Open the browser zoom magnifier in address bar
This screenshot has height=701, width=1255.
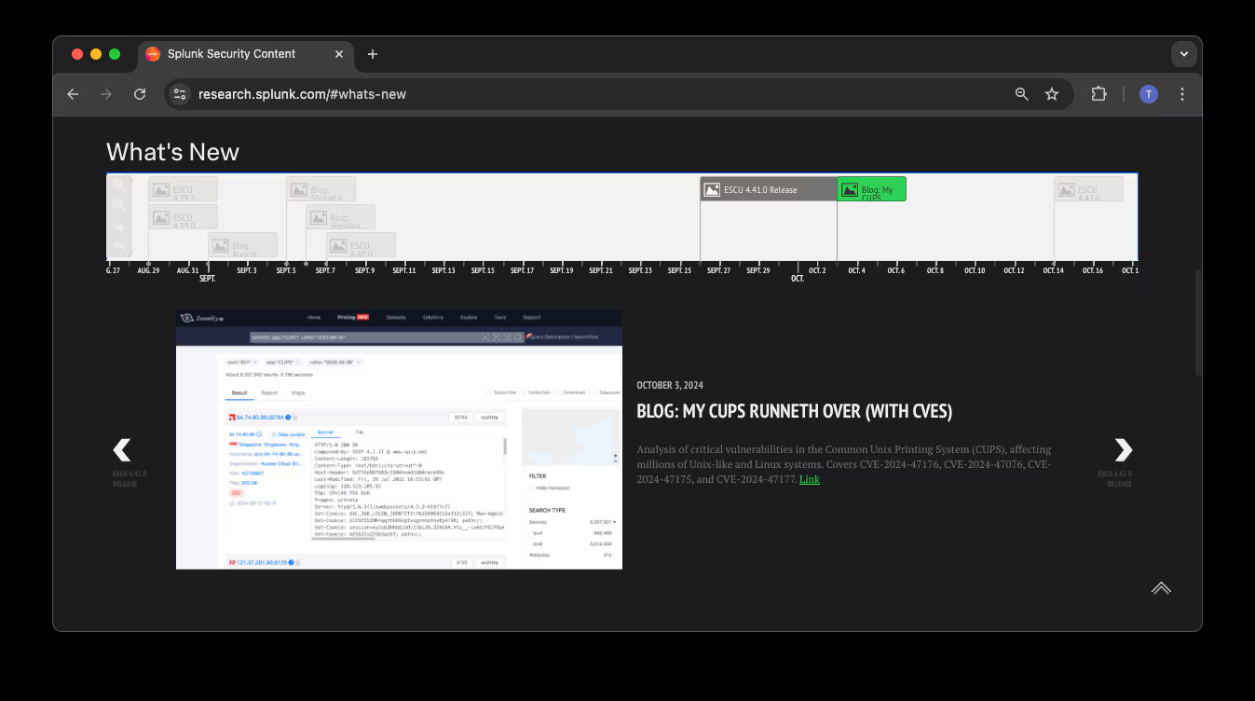point(1022,94)
